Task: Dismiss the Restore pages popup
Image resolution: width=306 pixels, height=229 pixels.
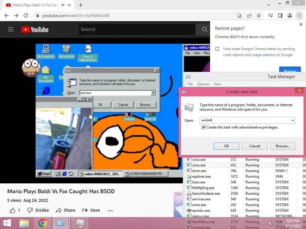Action: 301,24
